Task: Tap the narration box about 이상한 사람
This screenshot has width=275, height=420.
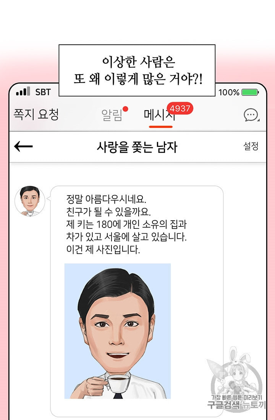Action: (x=137, y=70)
